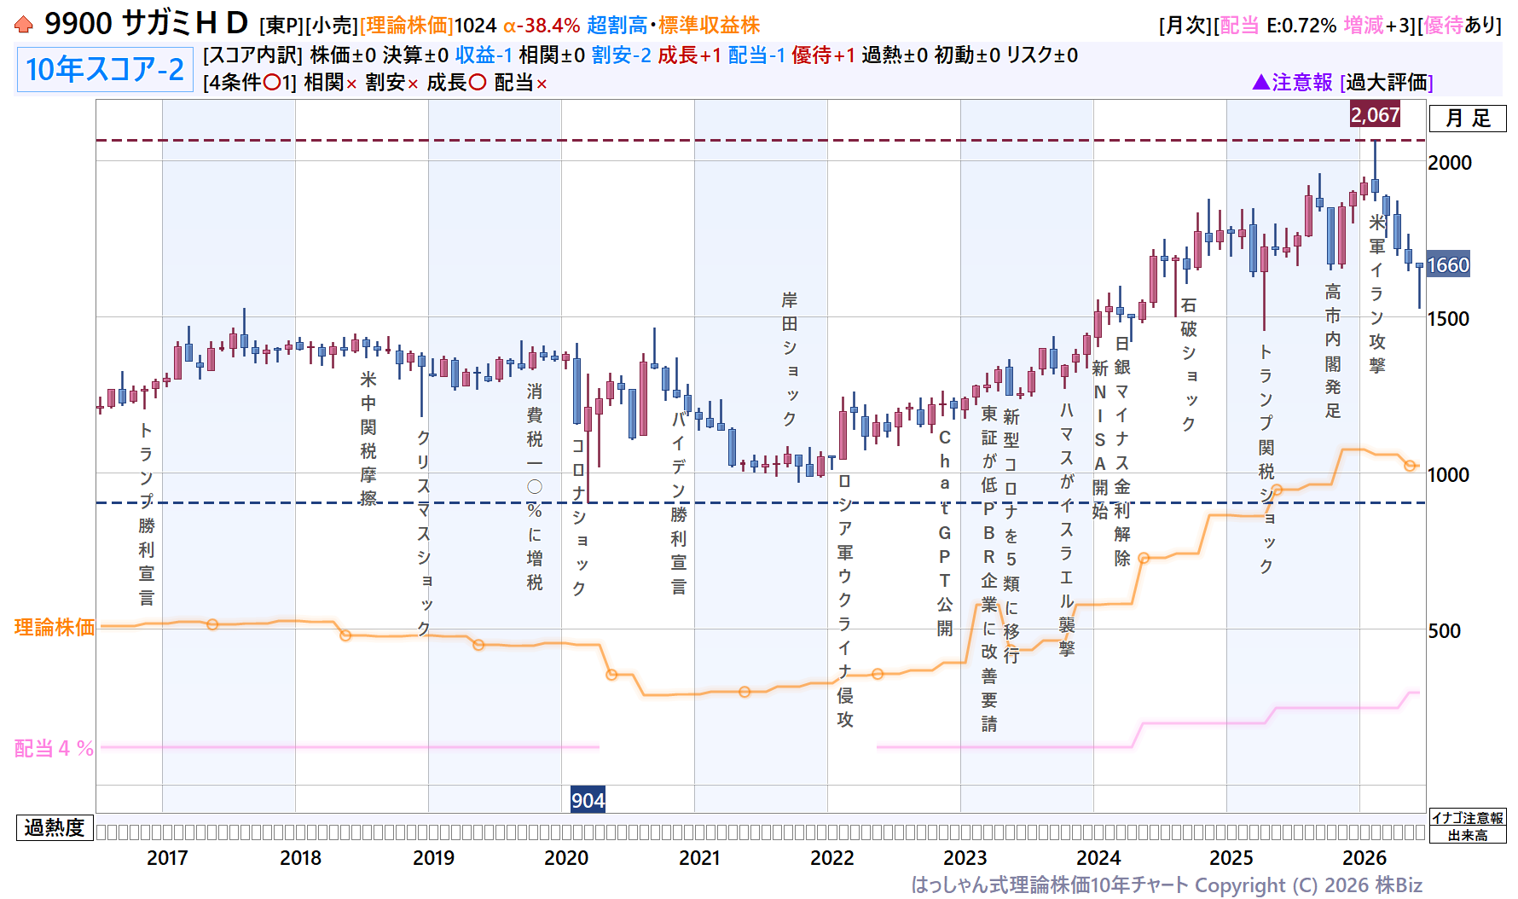Click the 日銀マイナス金利解除 event annotation

click(1121, 451)
